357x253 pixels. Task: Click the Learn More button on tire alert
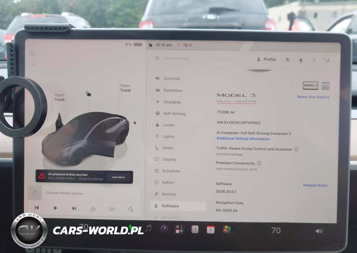[x=118, y=177]
